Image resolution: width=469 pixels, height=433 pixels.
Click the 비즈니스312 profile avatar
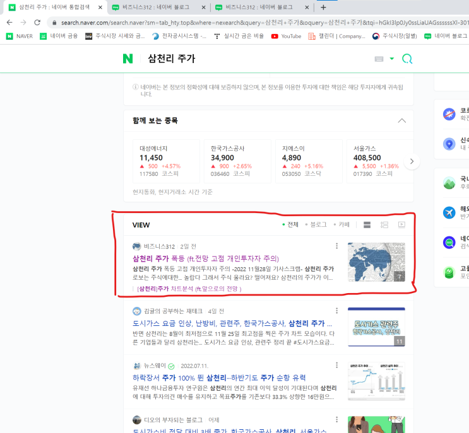137,246
